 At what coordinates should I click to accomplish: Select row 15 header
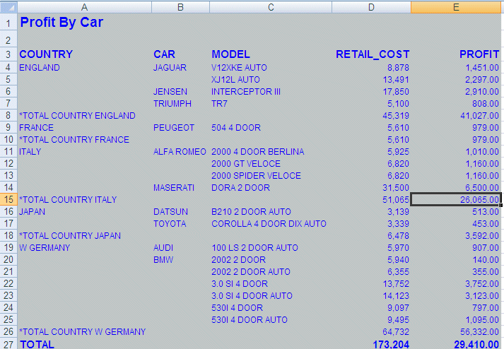[8, 199]
